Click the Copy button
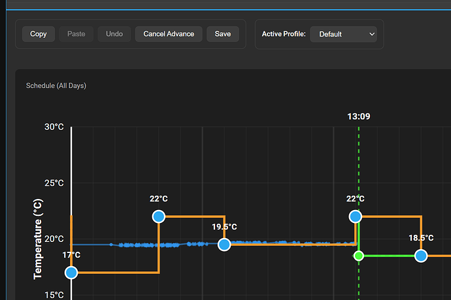The width and height of the screenshot is (451, 300). click(39, 34)
